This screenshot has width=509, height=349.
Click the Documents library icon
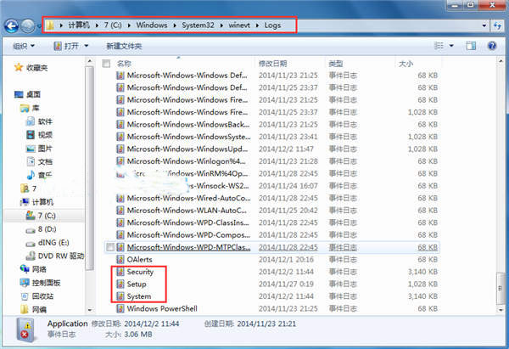(x=31, y=161)
